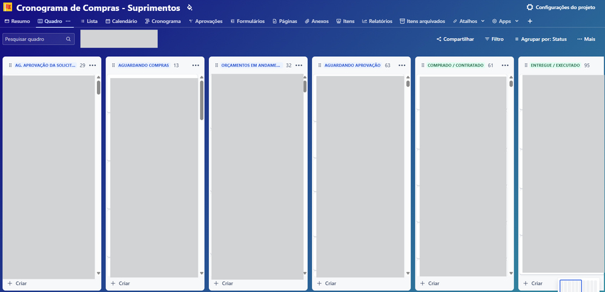Open the Formulários tab
The width and height of the screenshot is (605, 292).
tap(247, 21)
